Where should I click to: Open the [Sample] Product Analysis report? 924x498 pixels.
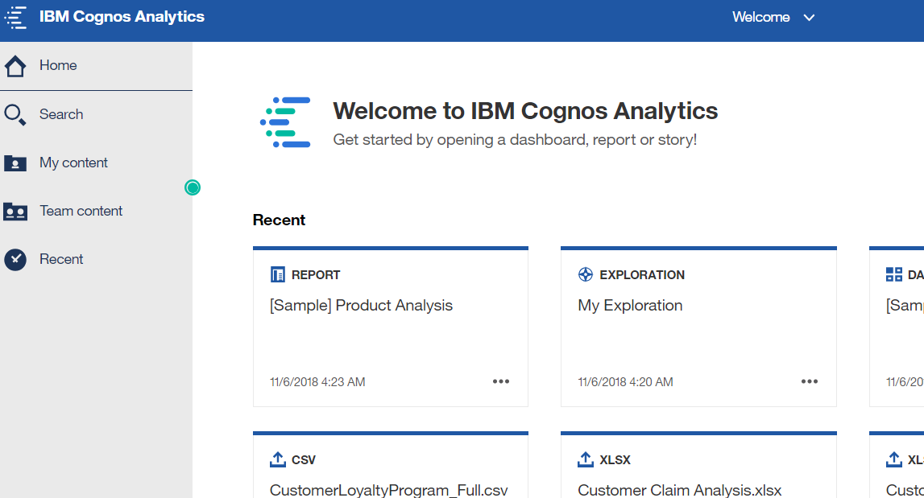tap(361, 306)
